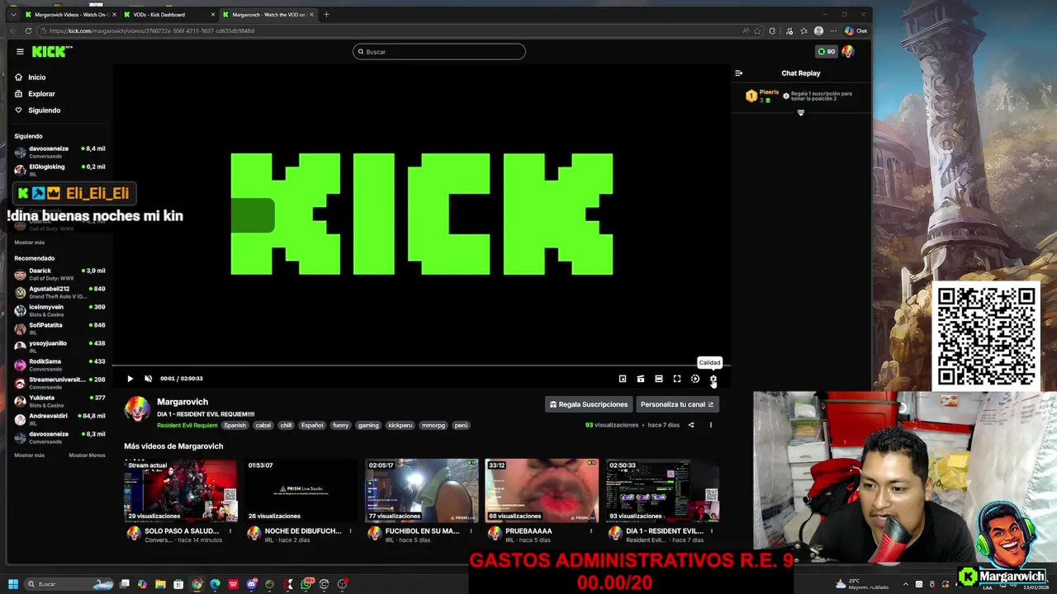The height and width of the screenshot is (594, 1057).
Task: Open iceinmyvein recommended channel
Action: tap(59, 310)
